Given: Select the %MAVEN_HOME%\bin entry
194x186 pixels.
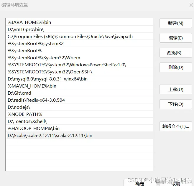Looking at the screenshot, I should pos(79,86).
